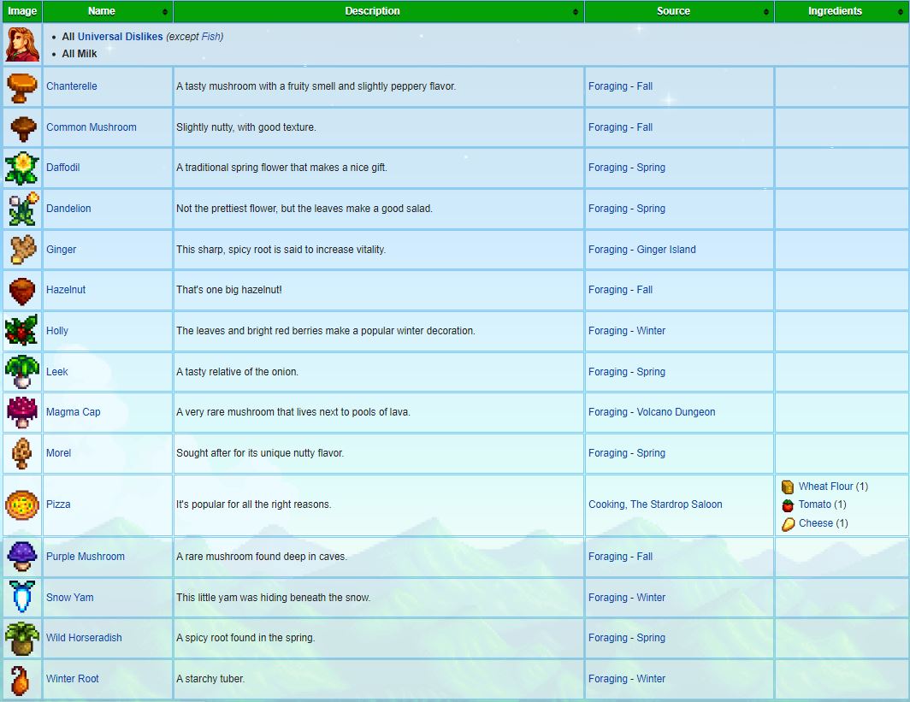Click the Pizza item icon
Image resolution: width=910 pixels, height=702 pixels.
pyautogui.click(x=21, y=504)
